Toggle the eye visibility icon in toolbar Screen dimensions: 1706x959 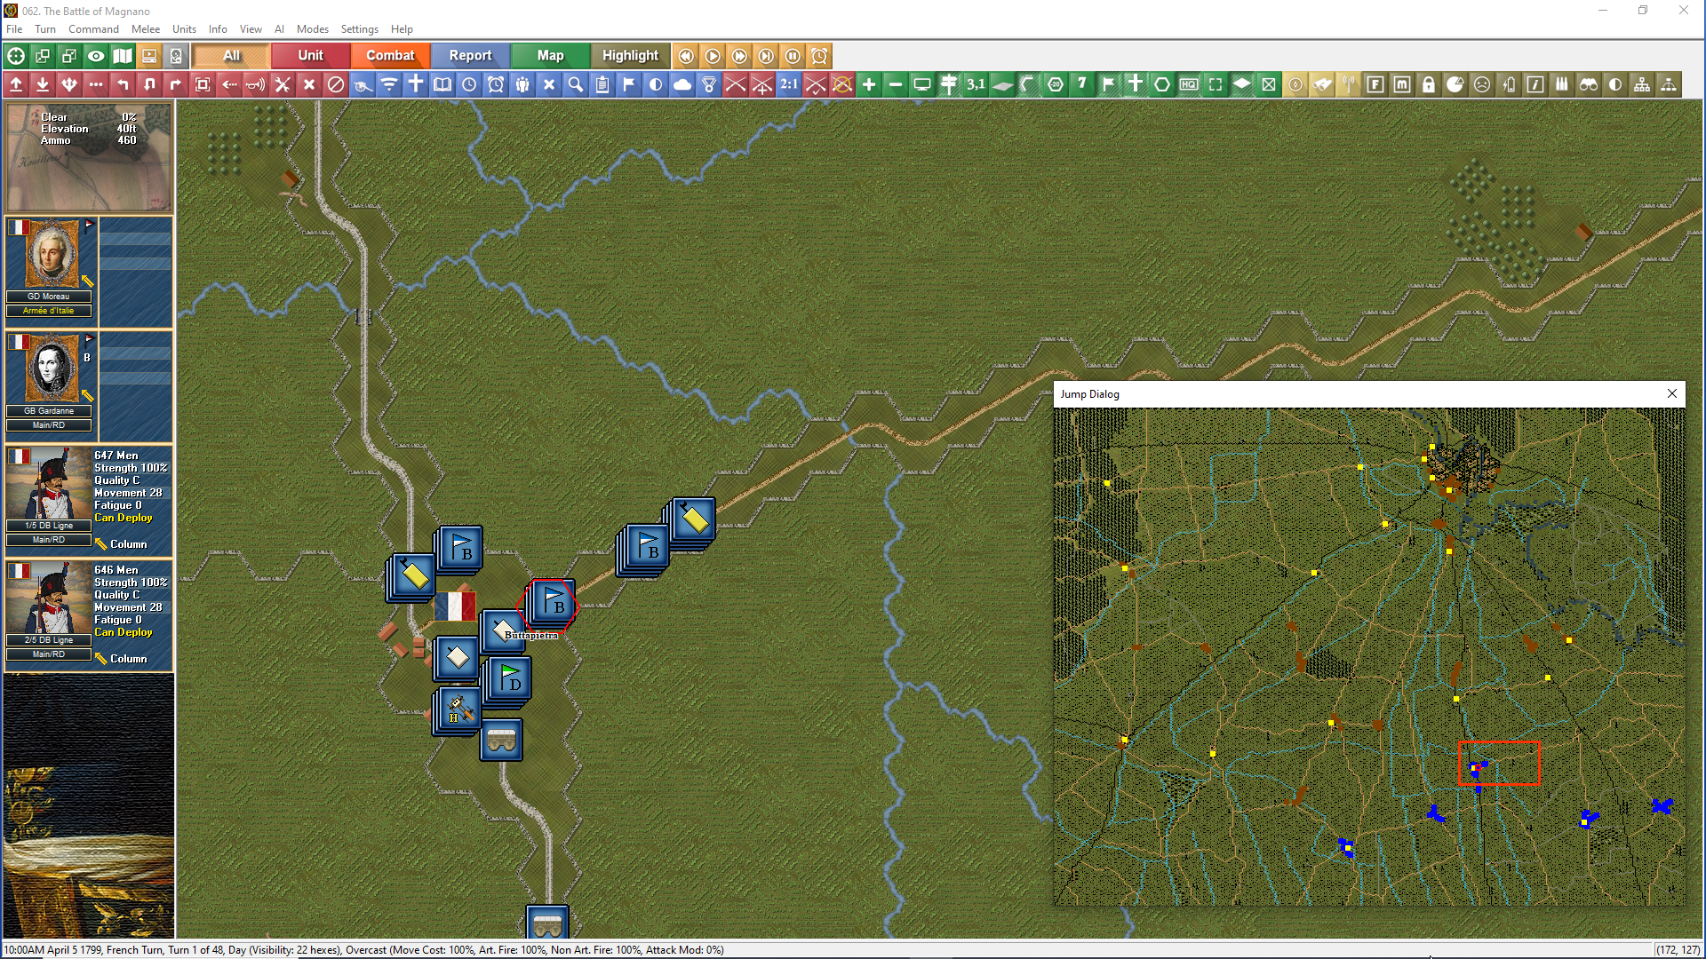pyautogui.click(x=96, y=56)
